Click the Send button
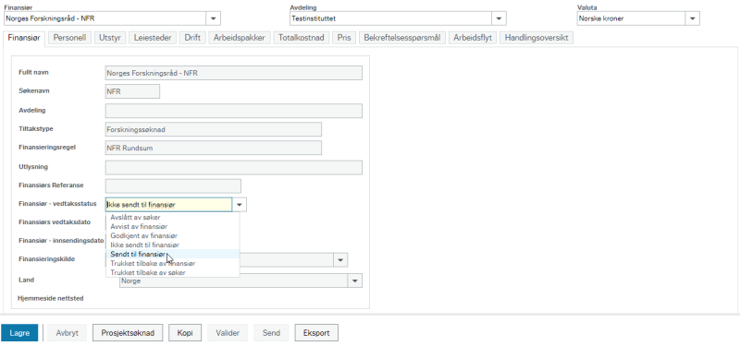Viewport: 740px width, 346px height. pyautogui.click(x=271, y=333)
